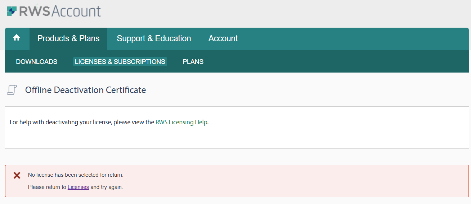The width and height of the screenshot is (471, 204).
Task: Follow the Licenses link in error box
Action: [x=78, y=187]
